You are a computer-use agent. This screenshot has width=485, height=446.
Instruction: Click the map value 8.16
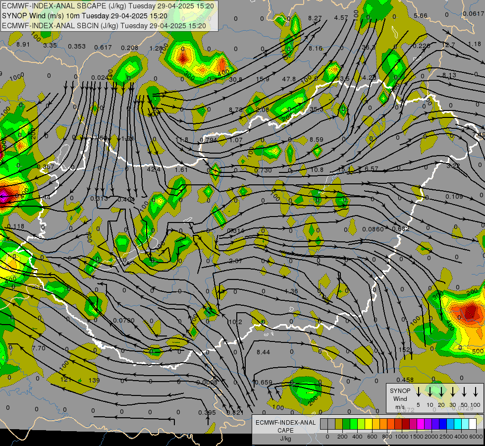(315, 48)
